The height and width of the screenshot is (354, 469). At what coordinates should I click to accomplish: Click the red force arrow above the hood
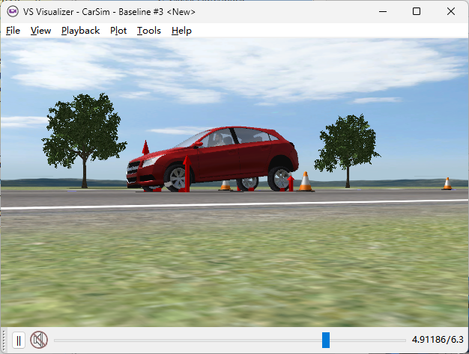(145, 147)
